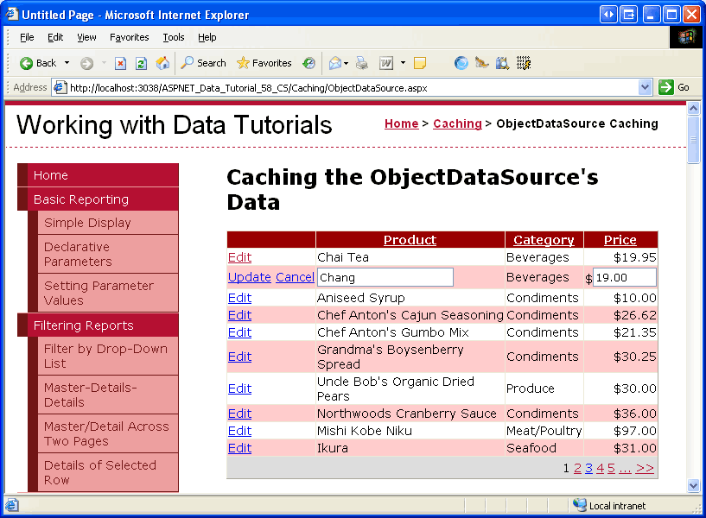Click the History icon in toolbar
This screenshot has height=518, width=706.
(x=308, y=63)
